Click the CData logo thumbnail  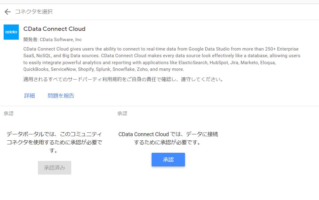coord(11,32)
